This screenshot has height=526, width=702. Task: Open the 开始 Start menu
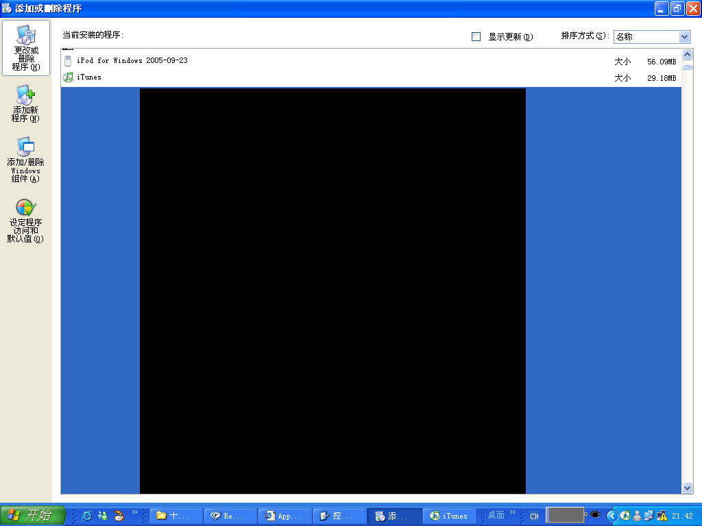[32, 515]
